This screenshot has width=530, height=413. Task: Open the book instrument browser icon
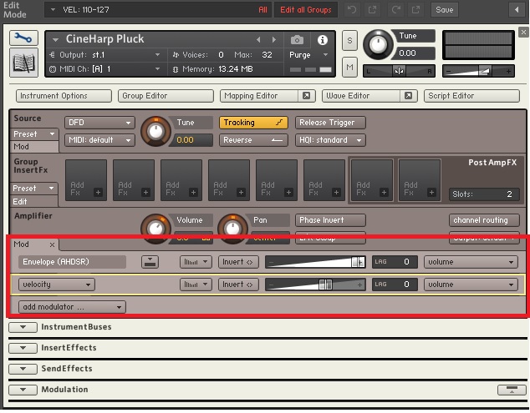pos(23,63)
